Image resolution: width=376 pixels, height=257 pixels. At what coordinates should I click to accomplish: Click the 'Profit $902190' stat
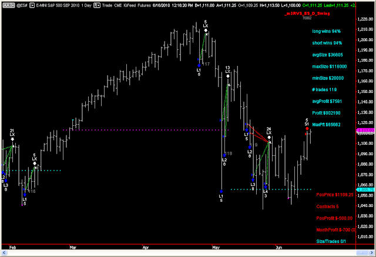[x=326, y=113]
